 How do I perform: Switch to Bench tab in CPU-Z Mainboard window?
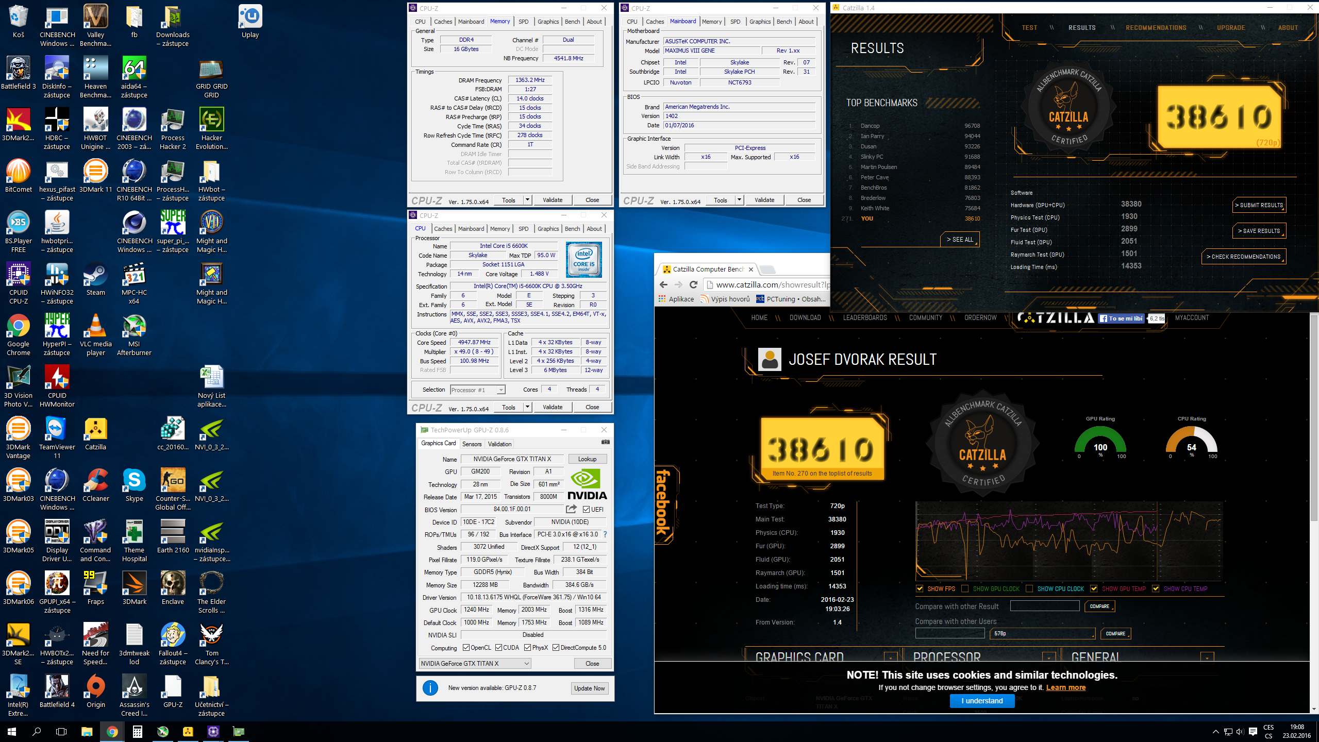pos(784,22)
